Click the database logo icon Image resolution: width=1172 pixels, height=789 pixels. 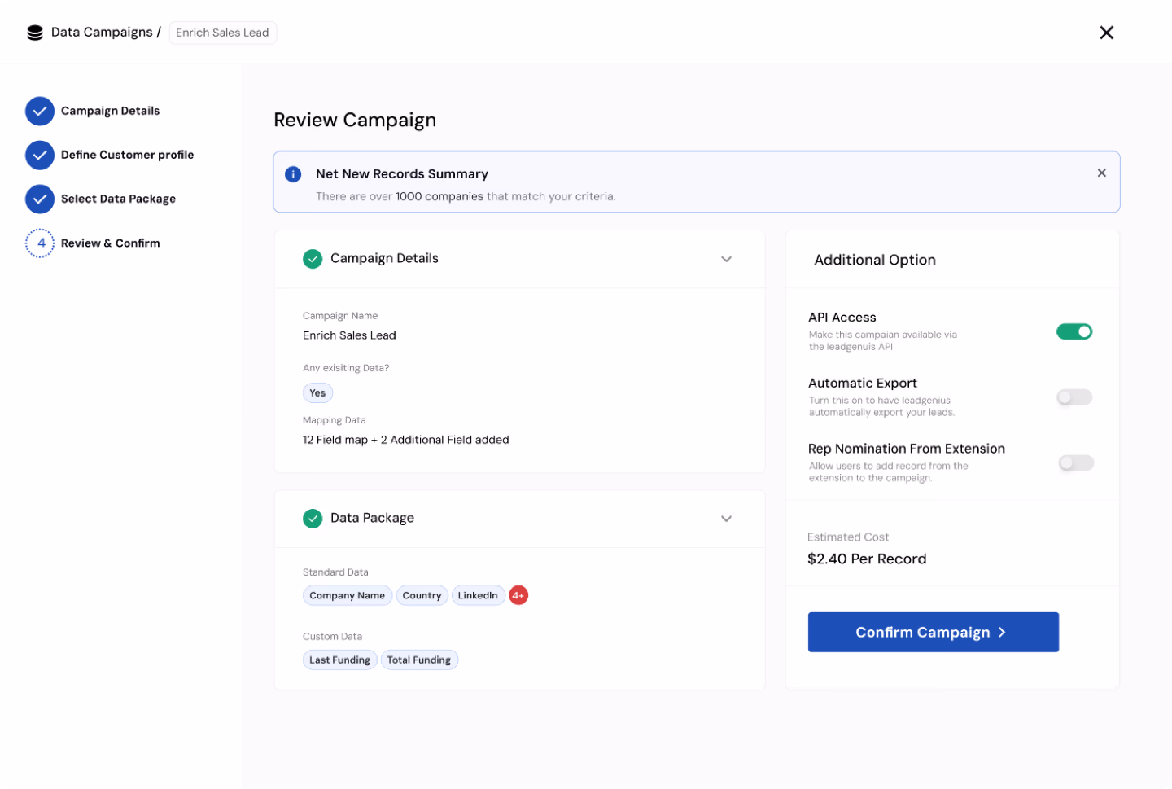point(34,32)
